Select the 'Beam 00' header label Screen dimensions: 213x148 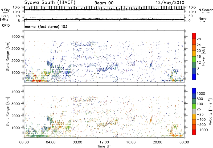tap(104, 3)
